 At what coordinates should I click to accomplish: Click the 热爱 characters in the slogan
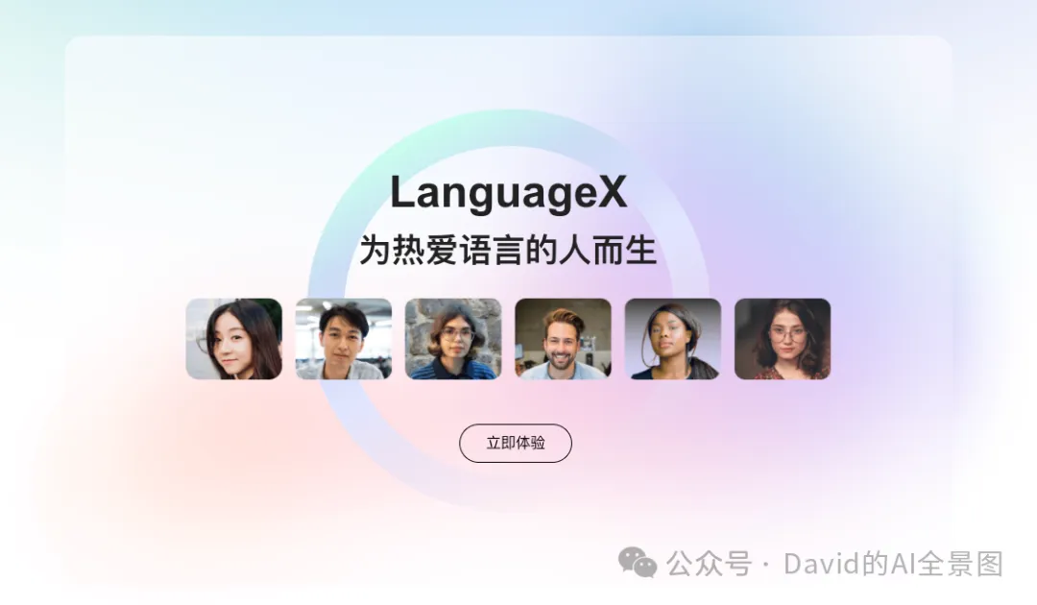tap(425, 251)
